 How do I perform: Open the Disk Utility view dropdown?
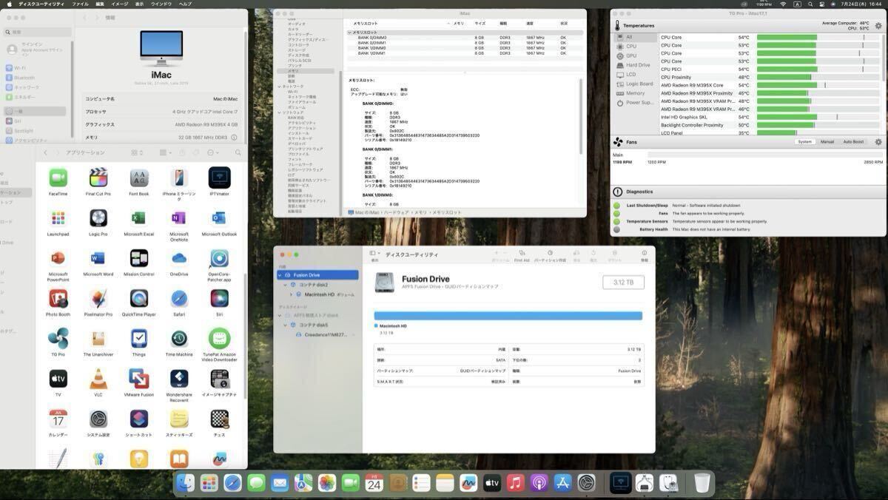[374, 254]
